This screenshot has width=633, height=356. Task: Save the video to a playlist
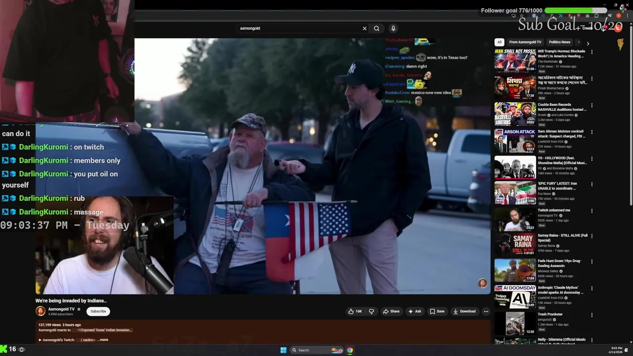coord(437,311)
